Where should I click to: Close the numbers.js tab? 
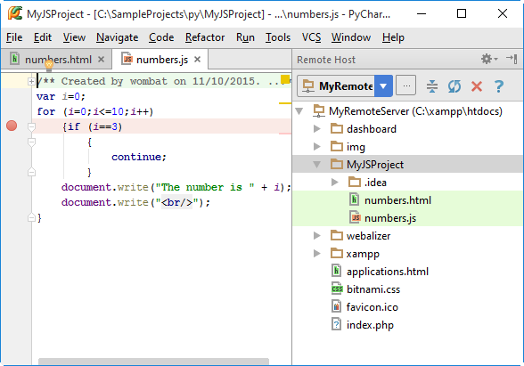pyautogui.click(x=197, y=60)
